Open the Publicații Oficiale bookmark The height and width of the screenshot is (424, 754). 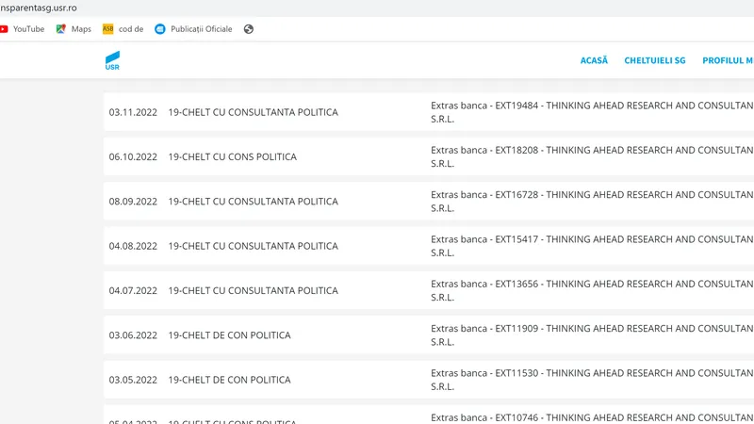point(193,29)
